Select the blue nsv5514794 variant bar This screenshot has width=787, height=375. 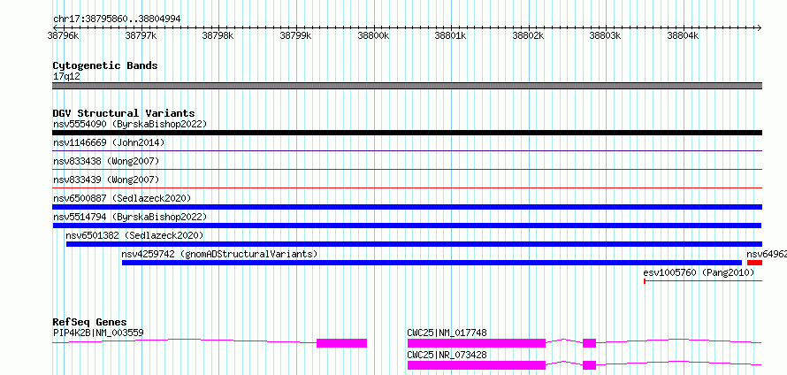(407, 226)
